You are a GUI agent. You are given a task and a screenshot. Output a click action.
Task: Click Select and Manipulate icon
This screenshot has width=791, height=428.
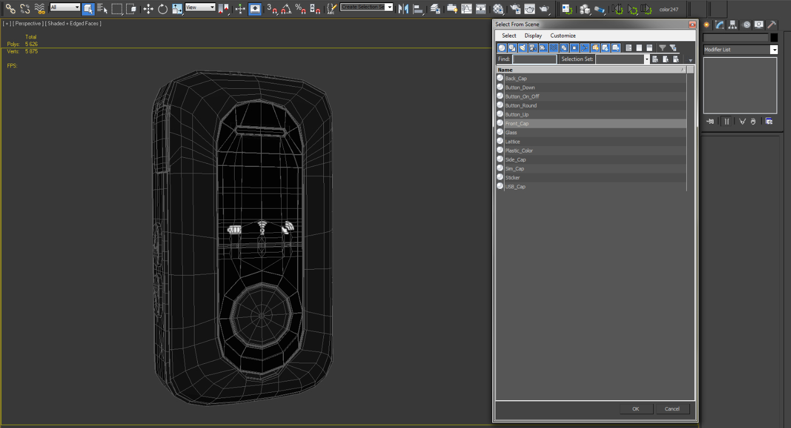coord(241,9)
